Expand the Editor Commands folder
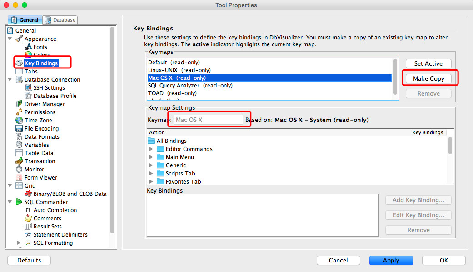Viewport: 473px width, 272px height. [x=151, y=149]
